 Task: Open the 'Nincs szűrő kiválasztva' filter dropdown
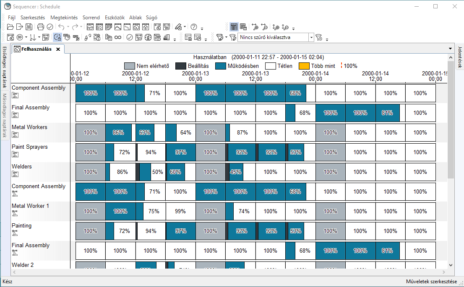click(311, 37)
